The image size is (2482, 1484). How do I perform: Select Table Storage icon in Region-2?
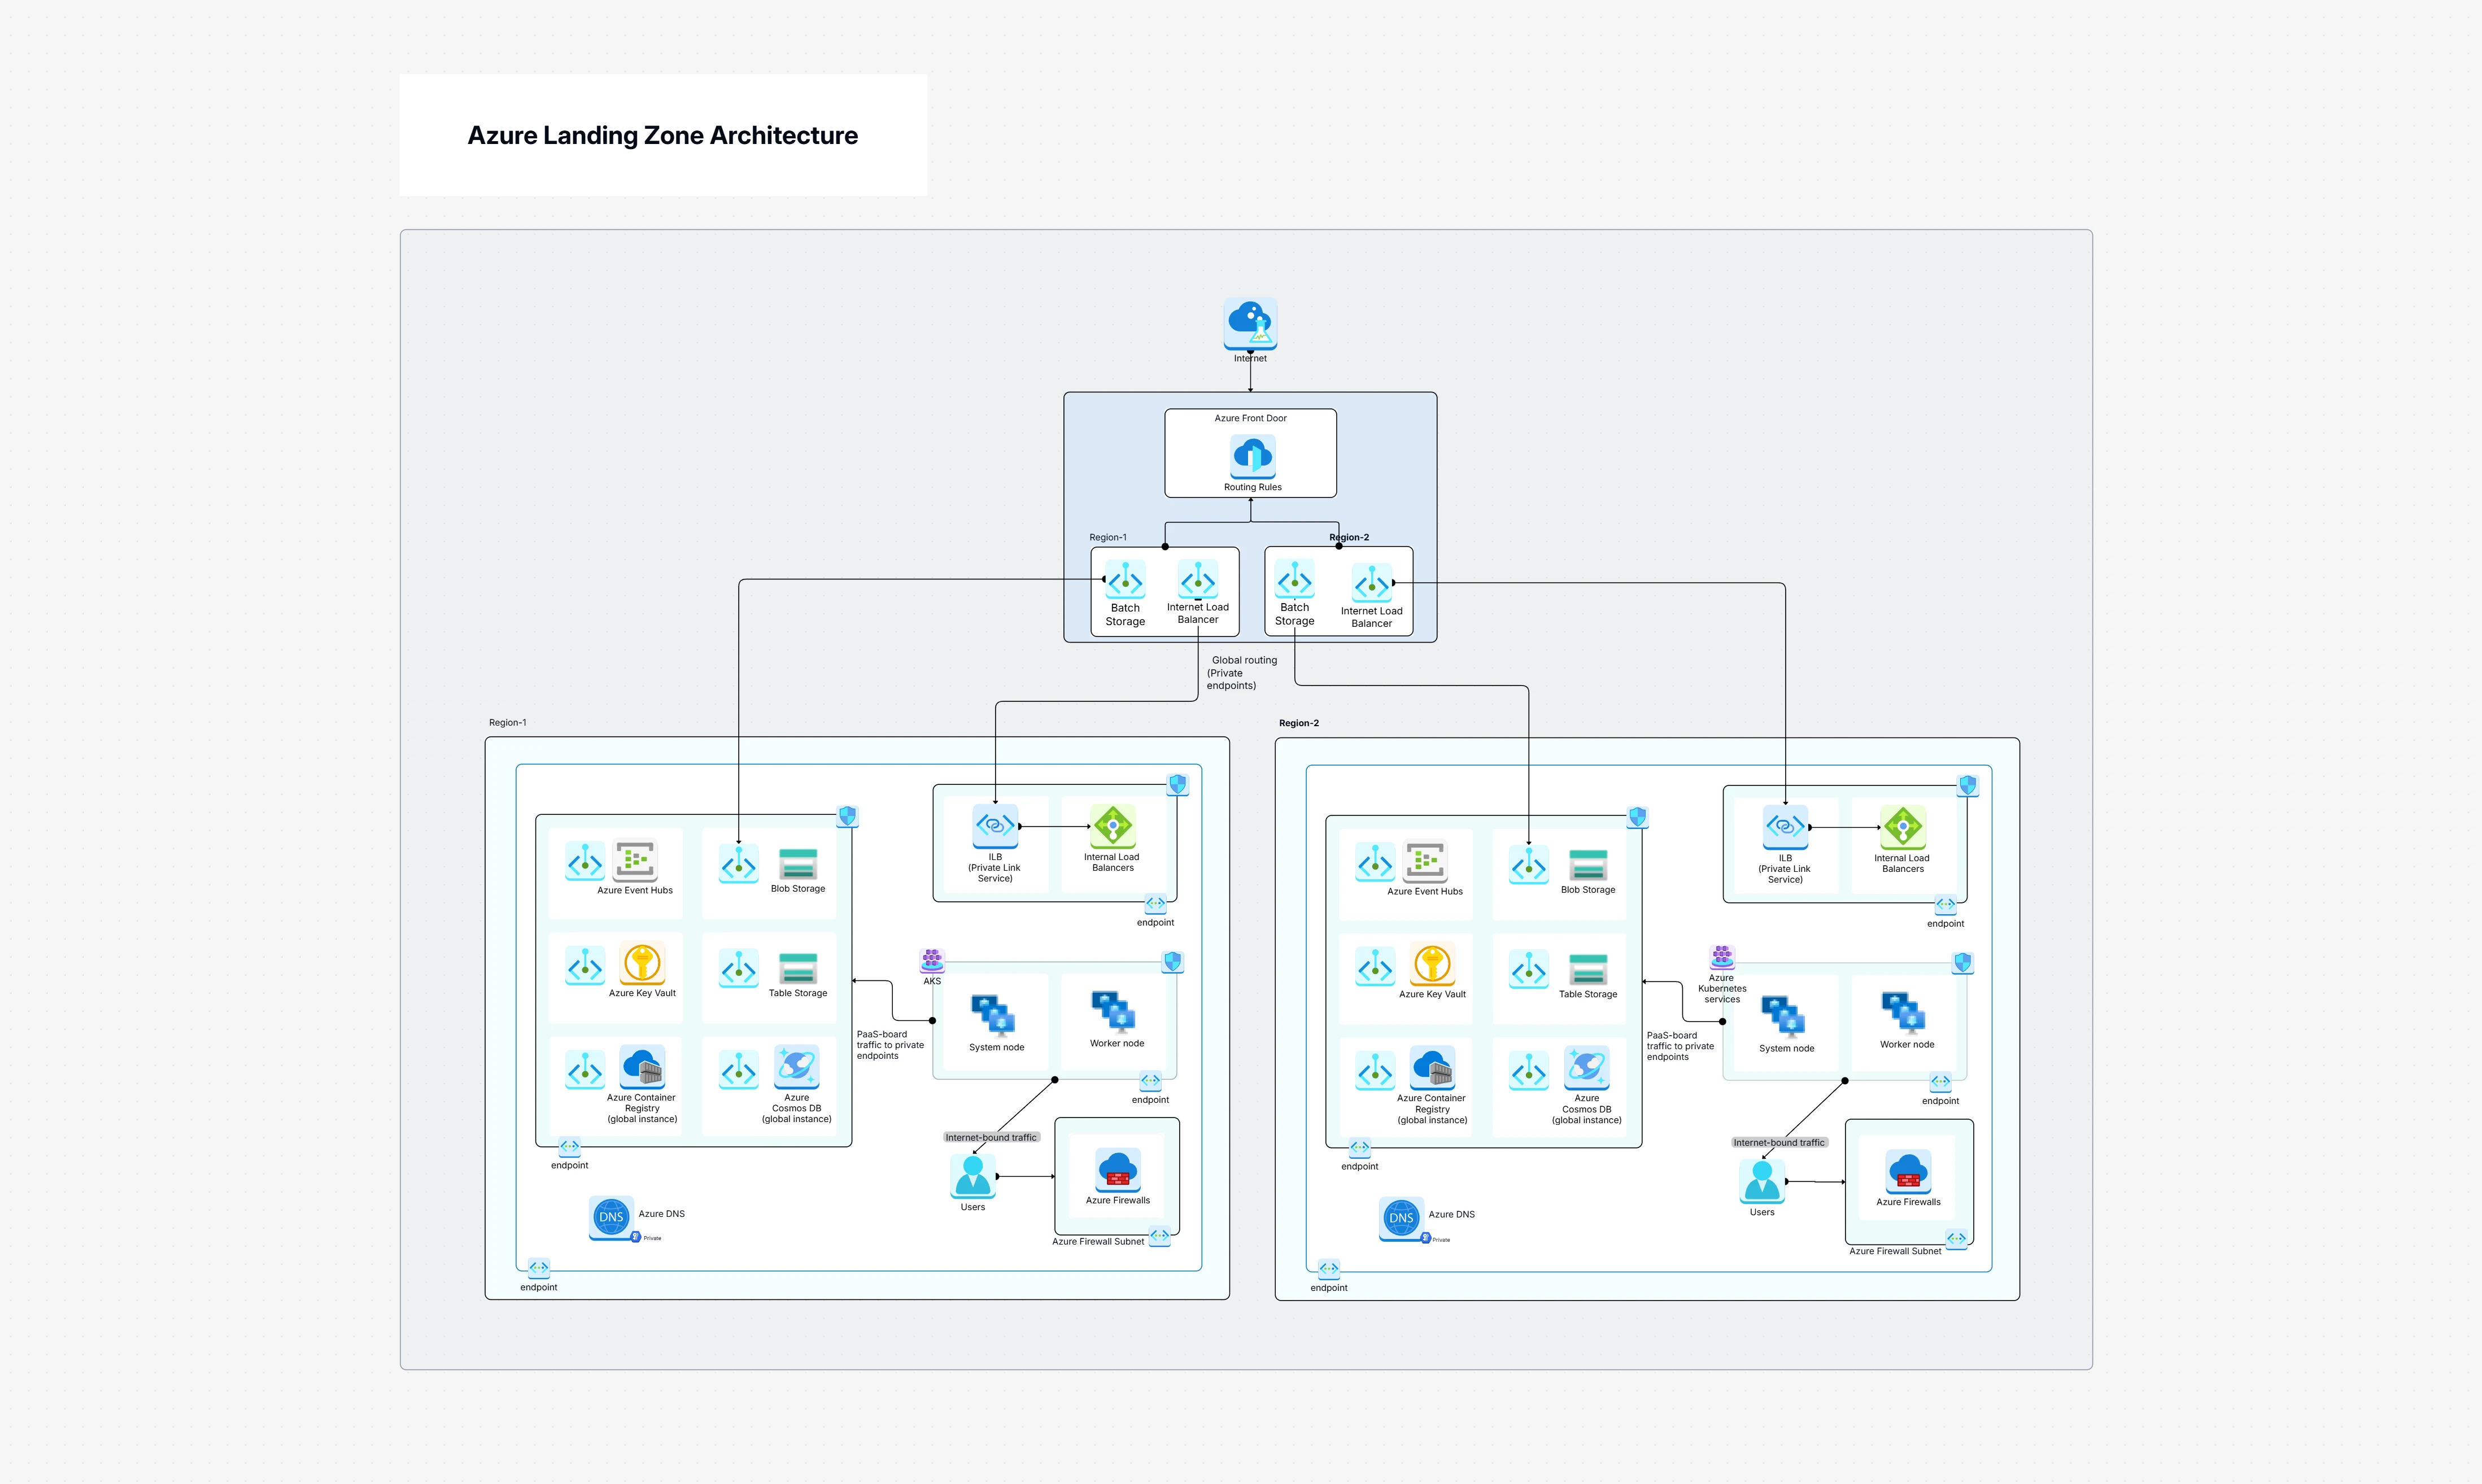tap(1588, 969)
